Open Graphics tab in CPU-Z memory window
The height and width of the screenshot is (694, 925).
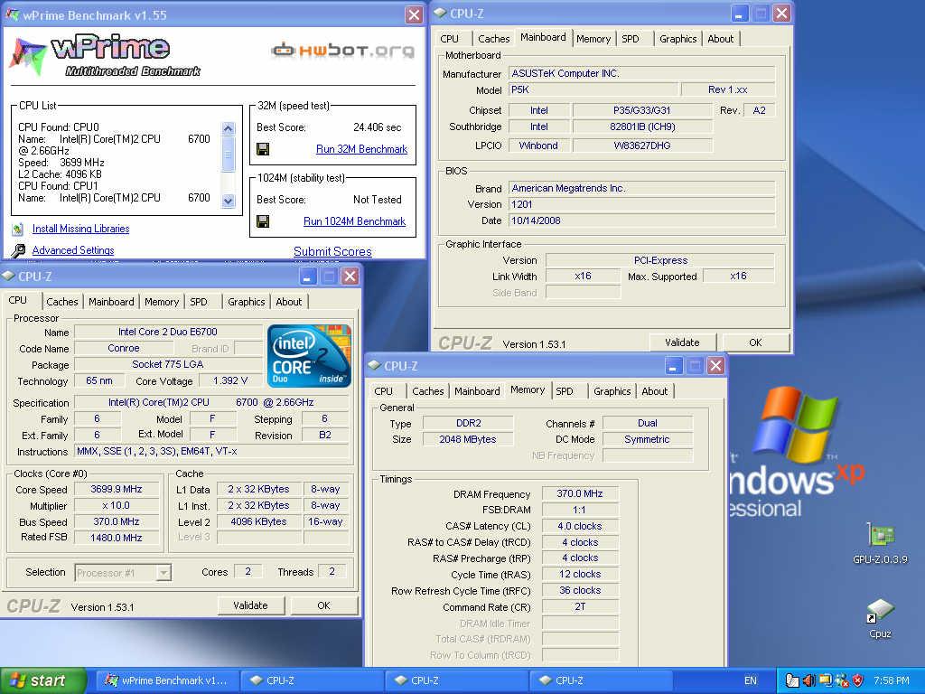pyautogui.click(x=612, y=390)
